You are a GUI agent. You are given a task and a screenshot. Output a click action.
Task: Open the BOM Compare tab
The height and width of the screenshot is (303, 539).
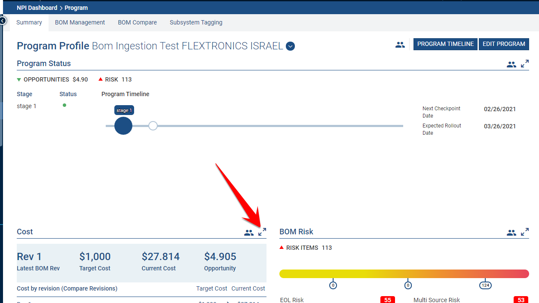[x=137, y=22]
